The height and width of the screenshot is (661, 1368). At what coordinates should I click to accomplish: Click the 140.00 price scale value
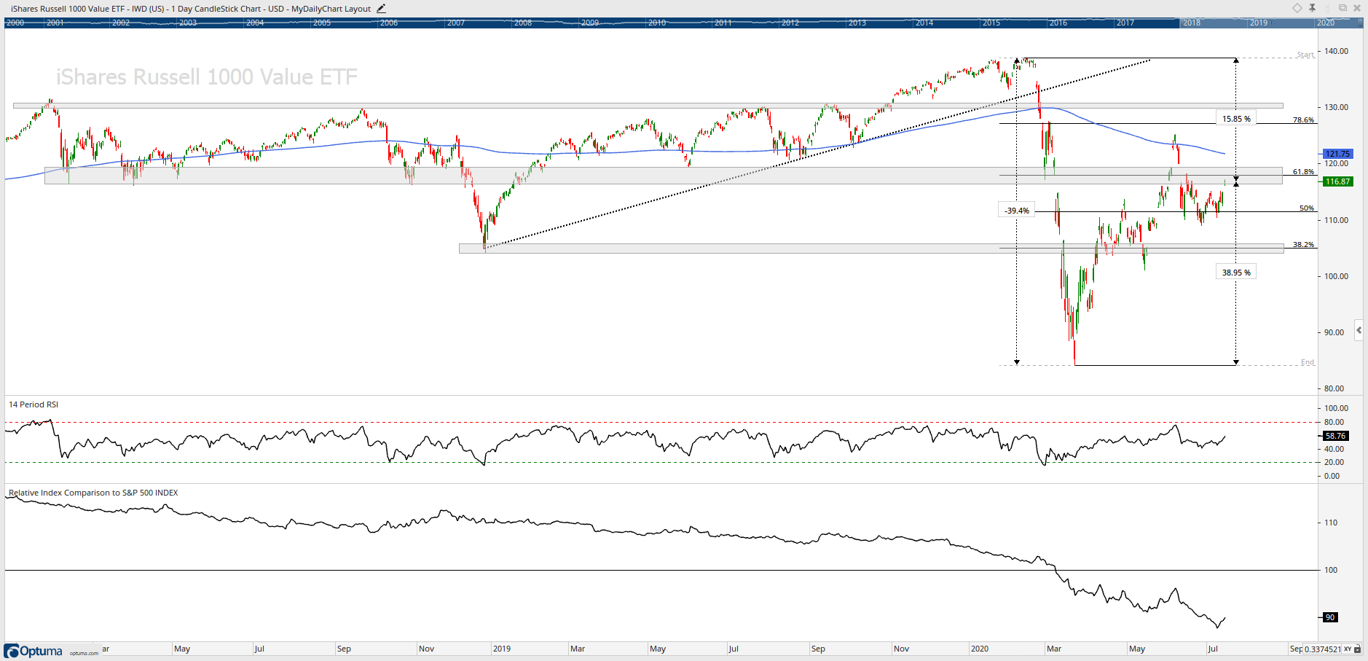tap(1337, 51)
